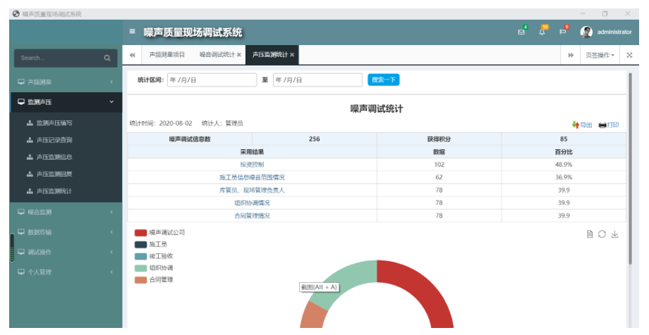Image resolution: width=649 pixels, height=335 pixels.
Task: Click the 搜索一下 button
Action: (x=383, y=80)
